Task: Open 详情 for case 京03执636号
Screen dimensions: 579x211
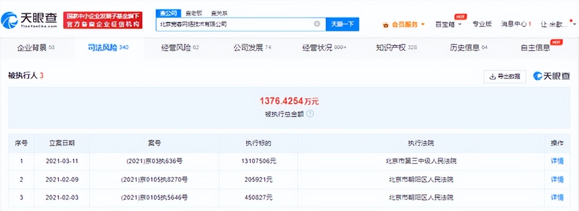Action: pos(557,161)
